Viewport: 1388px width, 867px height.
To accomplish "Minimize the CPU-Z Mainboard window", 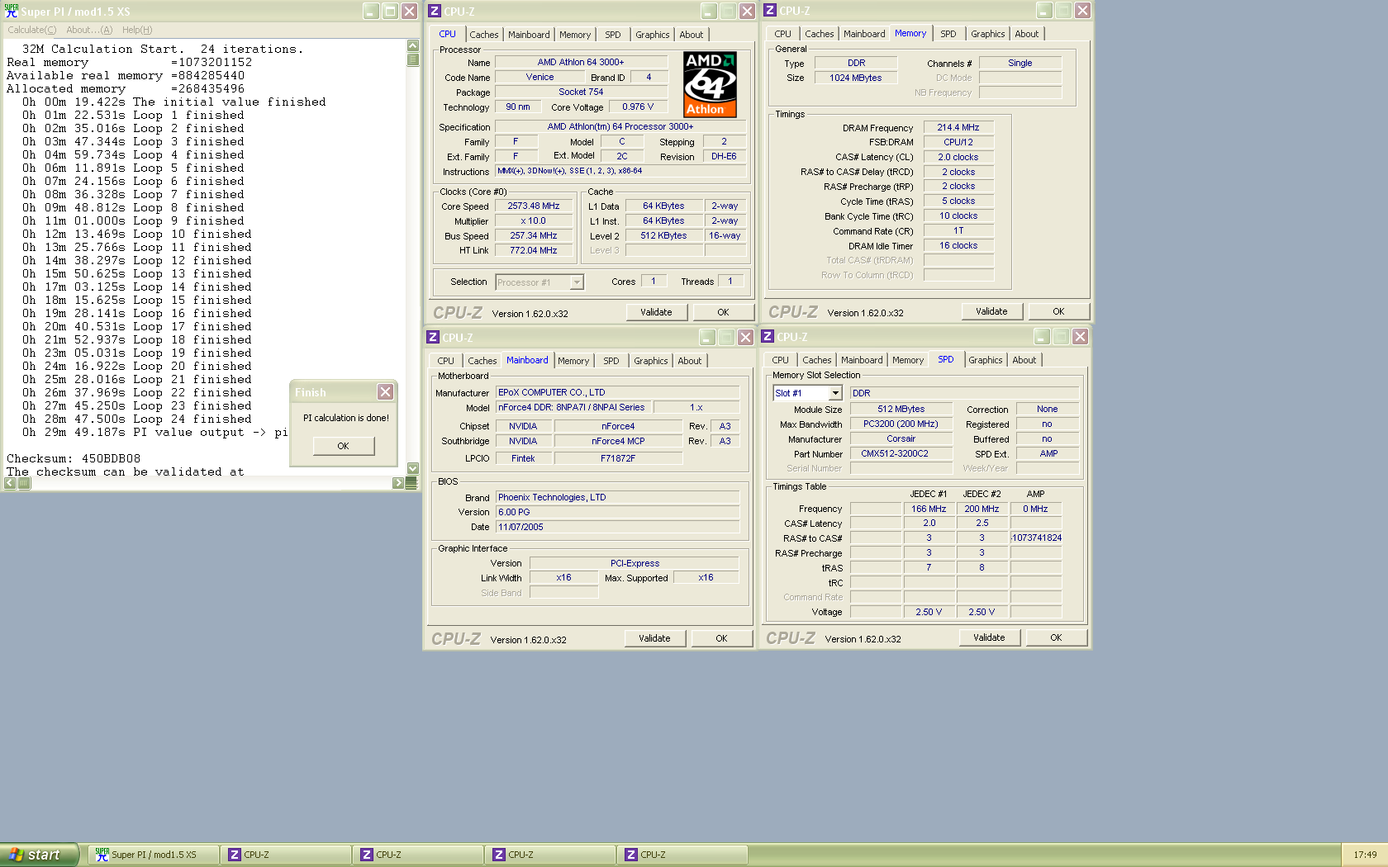I will tap(707, 337).
